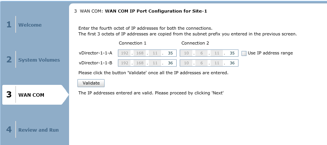Jump to the Review and Run step
Viewport: 327px width, 145px height.
pos(39,130)
